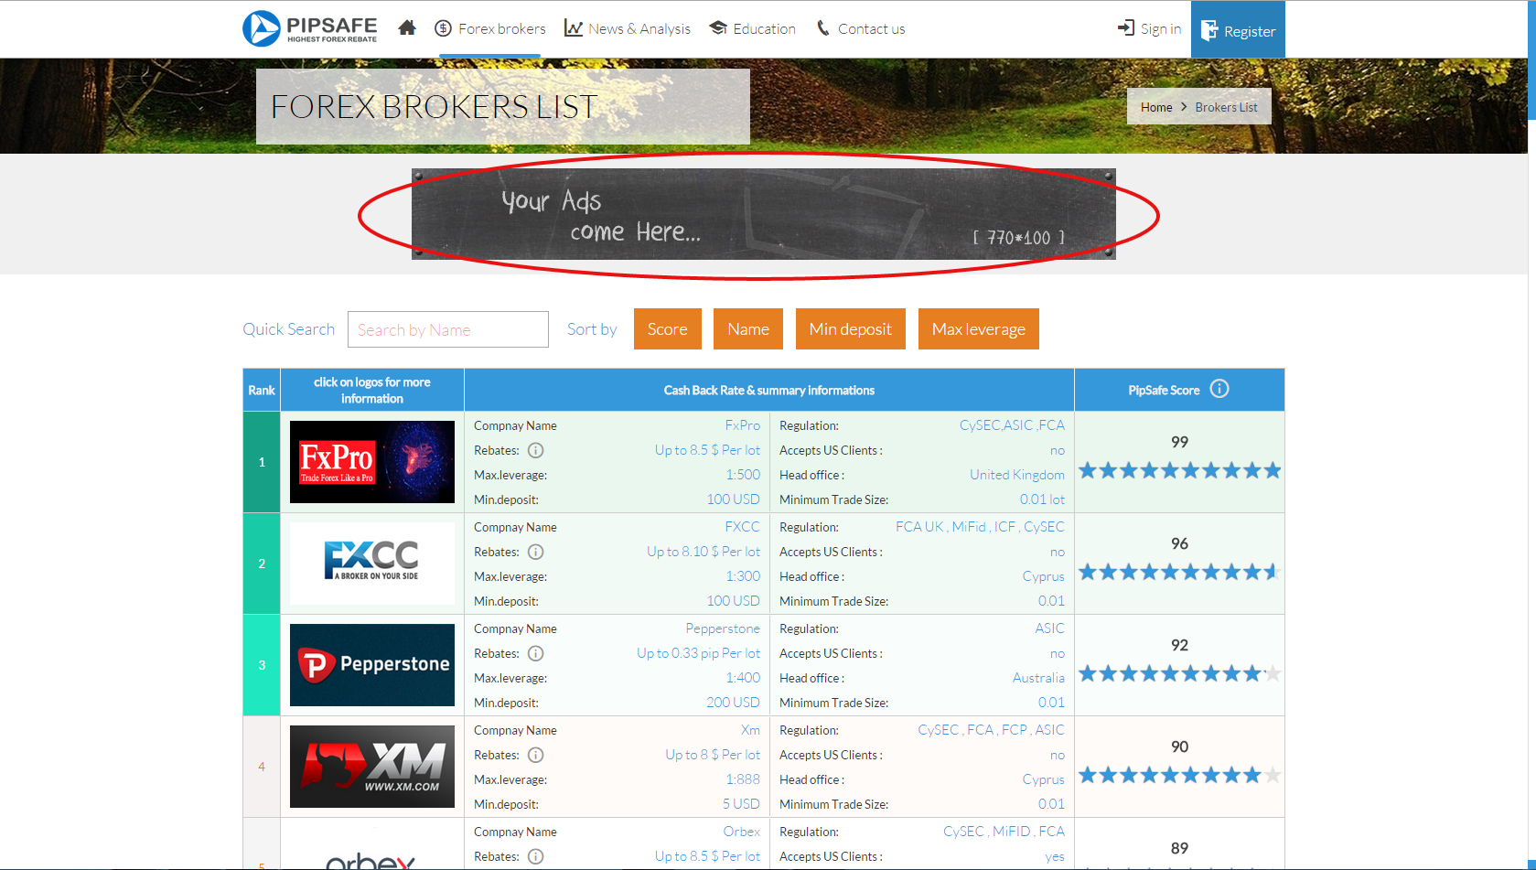1536x870 pixels.
Task: Click the Orbex rebates info icon
Action: point(536,856)
